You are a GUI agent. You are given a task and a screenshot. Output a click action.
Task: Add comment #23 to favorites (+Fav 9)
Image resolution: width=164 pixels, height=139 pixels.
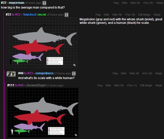pos(130,15)
